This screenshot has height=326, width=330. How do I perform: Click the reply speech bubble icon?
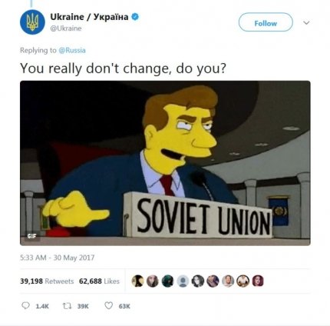pos(25,305)
